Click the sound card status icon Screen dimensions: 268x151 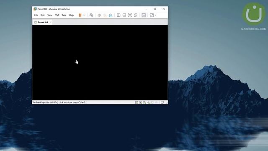click(148, 102)
